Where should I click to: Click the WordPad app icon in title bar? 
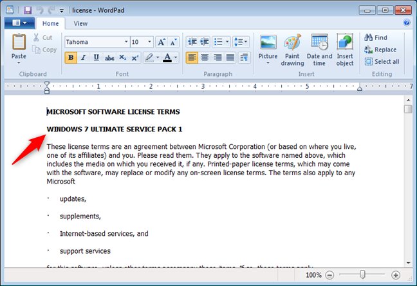(10, 10)
